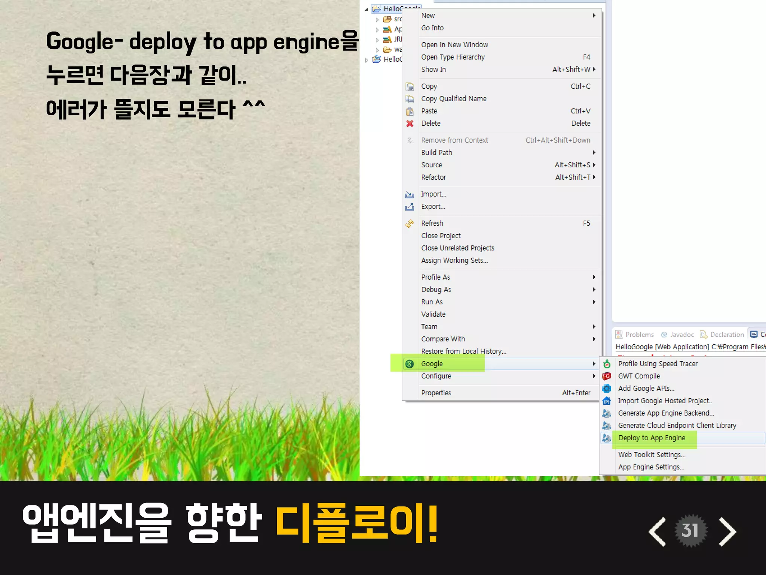
Task: Expand the src folder node
Action: point(377,19)
